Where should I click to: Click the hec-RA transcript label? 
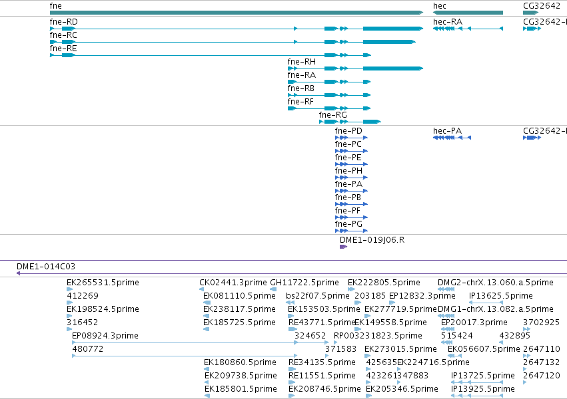coord(448,22)
